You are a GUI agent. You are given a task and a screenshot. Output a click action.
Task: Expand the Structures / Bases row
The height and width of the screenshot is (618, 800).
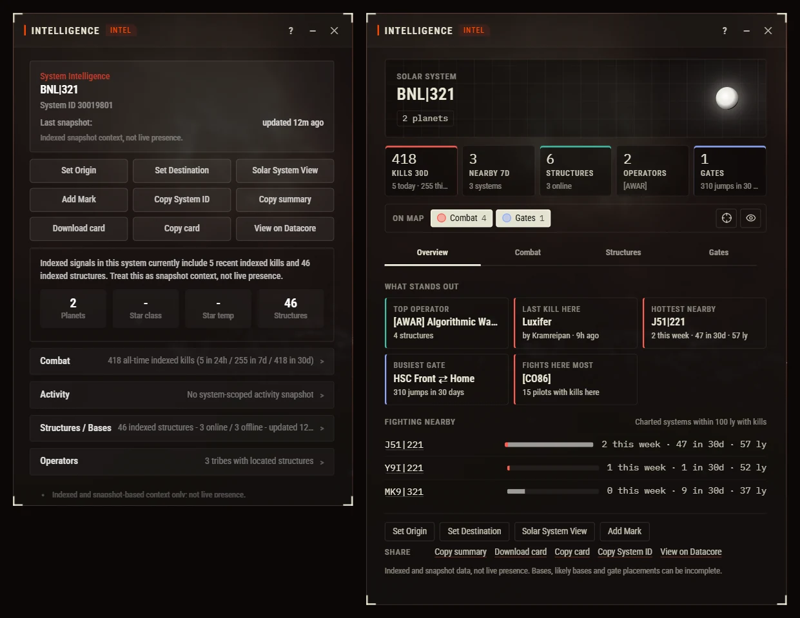coord(182,428)
